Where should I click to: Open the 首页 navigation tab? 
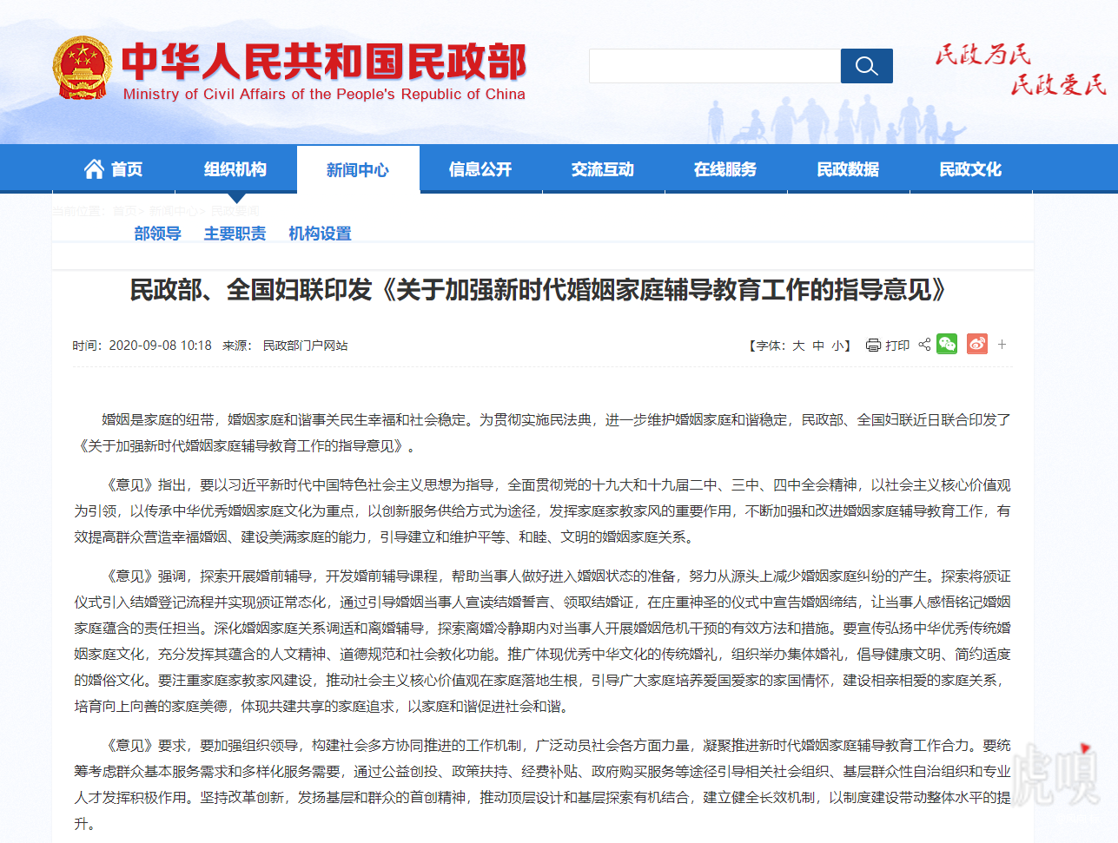(114, 168)
